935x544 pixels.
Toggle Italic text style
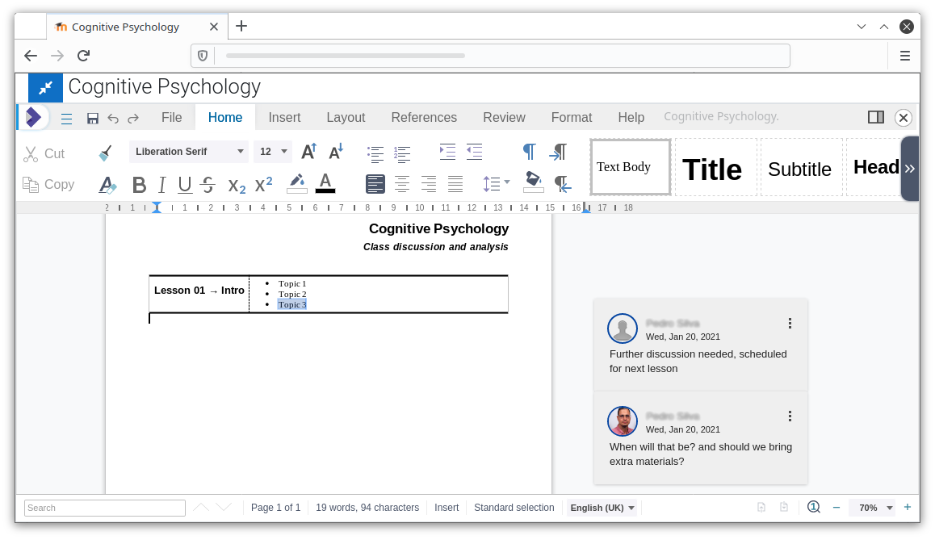coord(161,185)
